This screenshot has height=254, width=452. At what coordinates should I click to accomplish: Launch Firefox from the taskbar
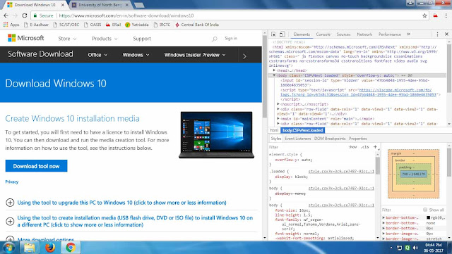[50, 248]
